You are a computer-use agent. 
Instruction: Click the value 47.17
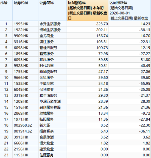(103, 71)
